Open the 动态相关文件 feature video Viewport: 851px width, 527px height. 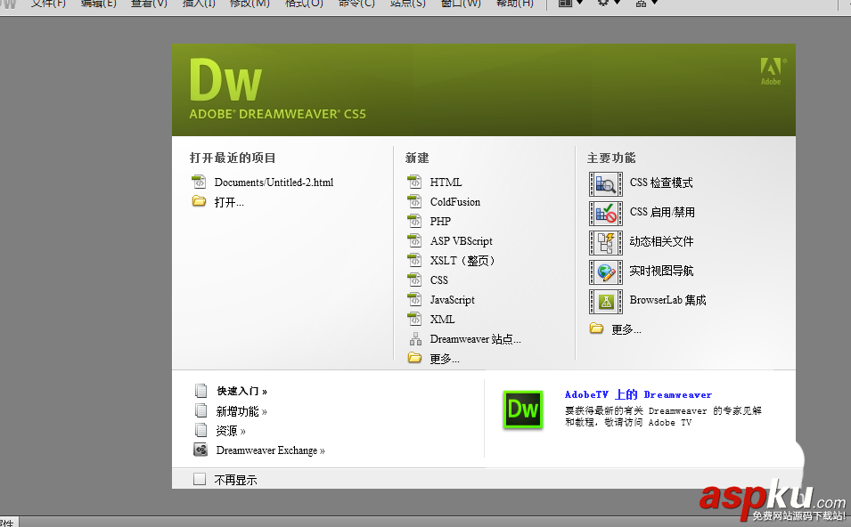click(x=661, y=241)
